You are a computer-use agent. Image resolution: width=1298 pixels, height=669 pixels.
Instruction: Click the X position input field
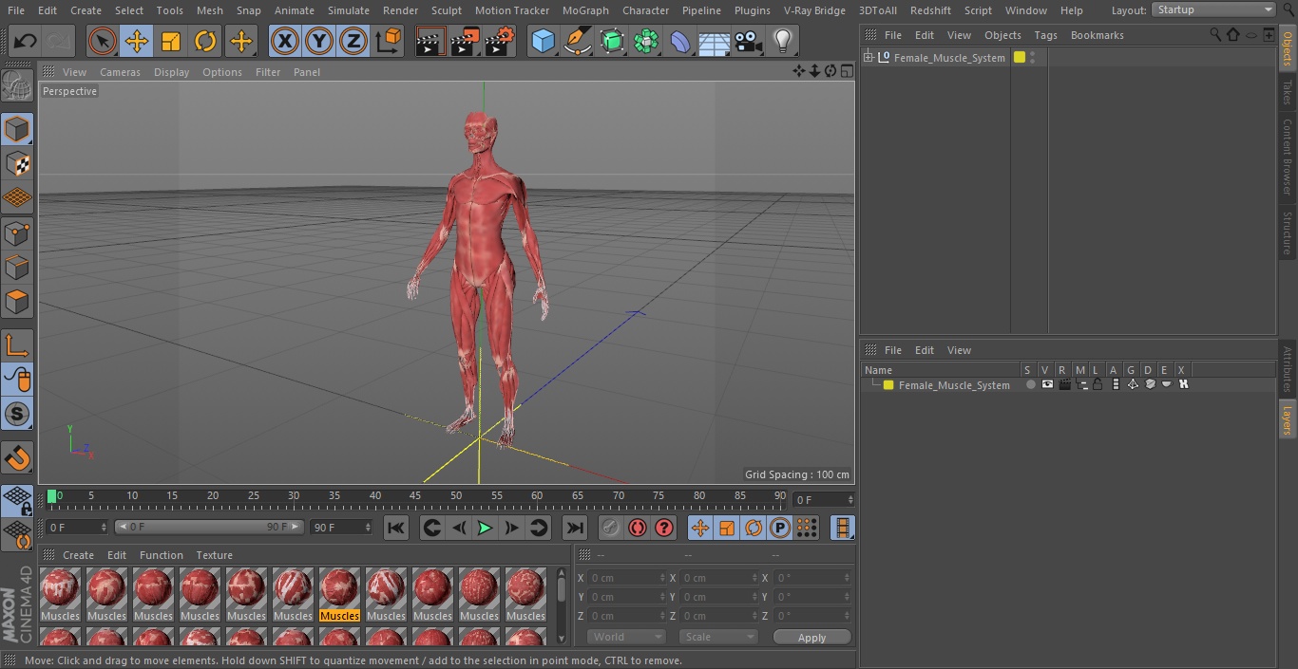(627, 577)
